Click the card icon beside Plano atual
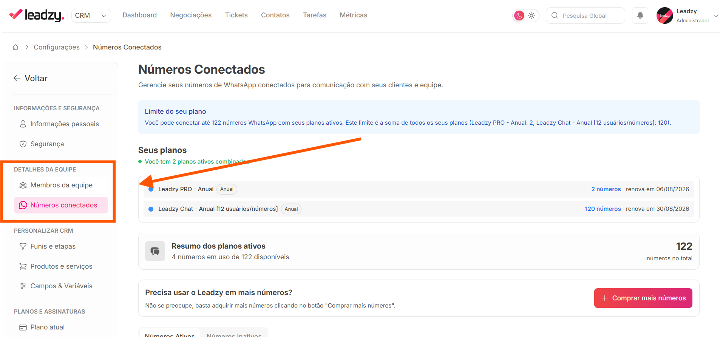Image resolution: width=720 pixels, height=337 pixels. point(23,327)
